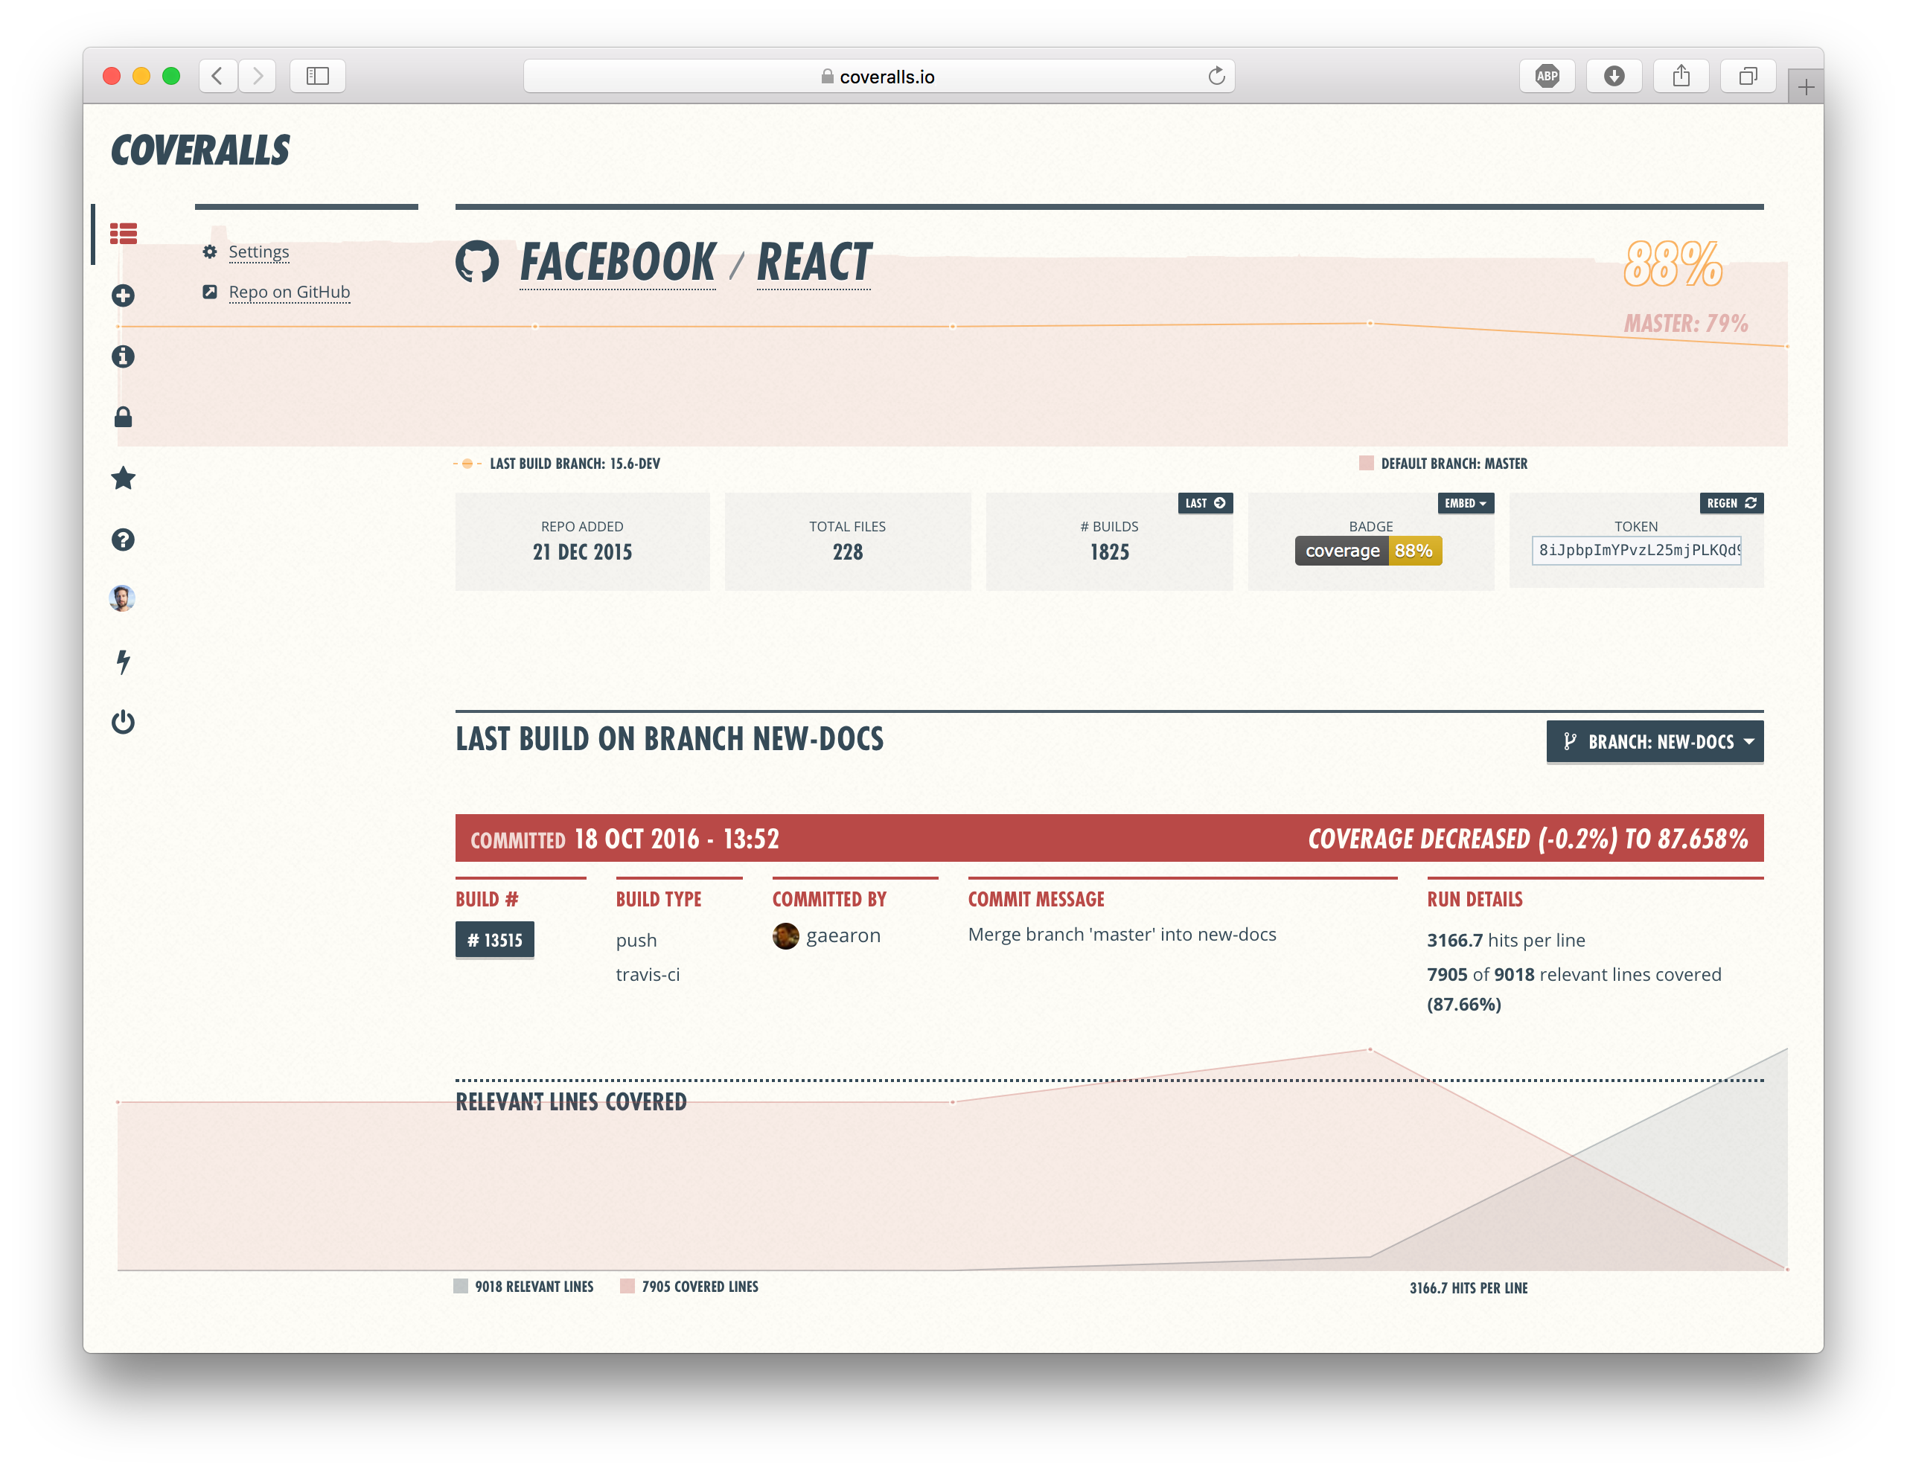Click the padlock icon in sidebar

pyautogui.click(x=123, y=417)
